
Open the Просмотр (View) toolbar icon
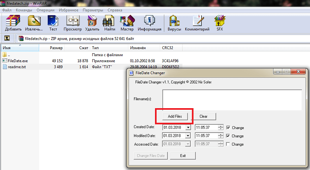73,21
